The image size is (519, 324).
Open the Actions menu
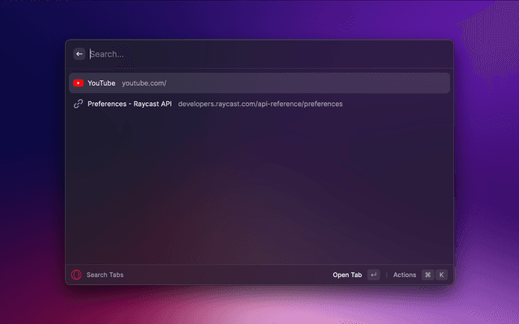(x=404, y=275)
